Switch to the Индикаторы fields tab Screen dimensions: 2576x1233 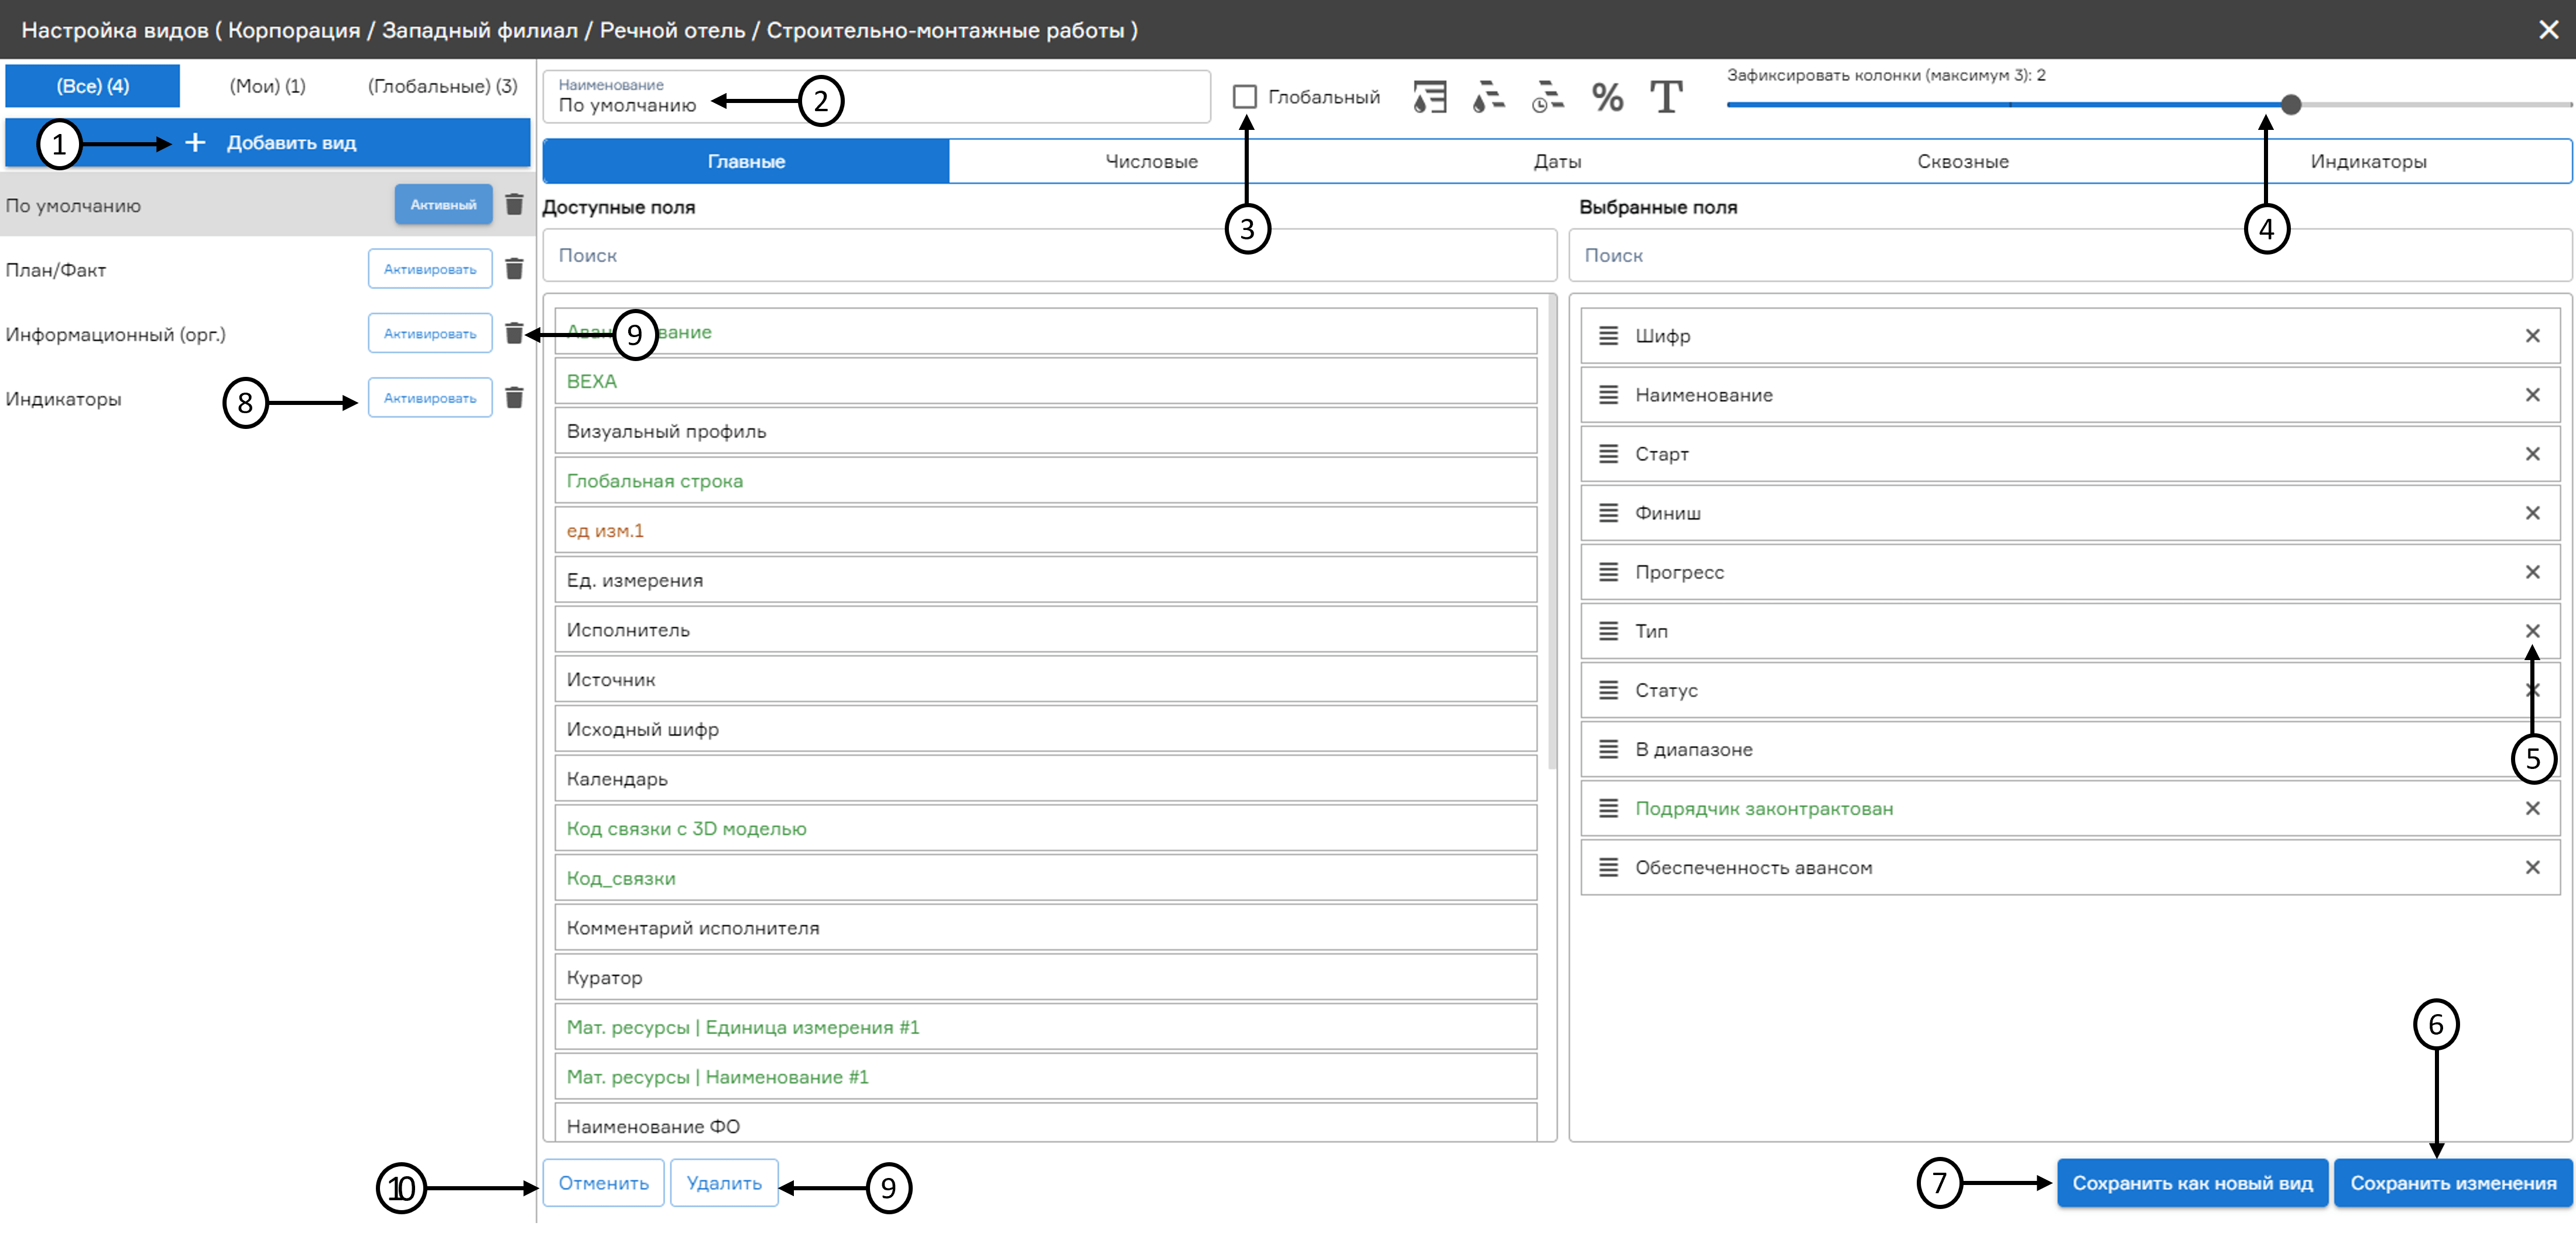(2368, 161)
